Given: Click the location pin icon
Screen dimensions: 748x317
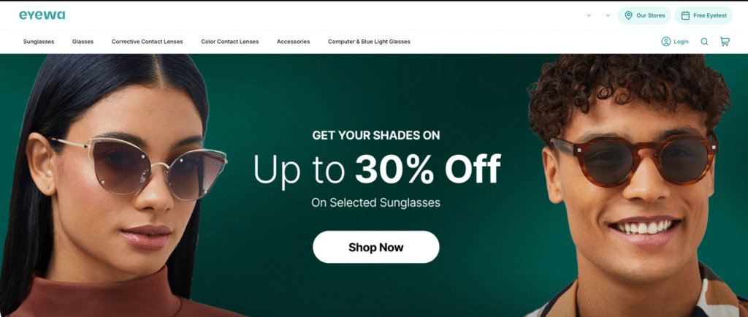Looking at the screenshot, I should point(628,15).
